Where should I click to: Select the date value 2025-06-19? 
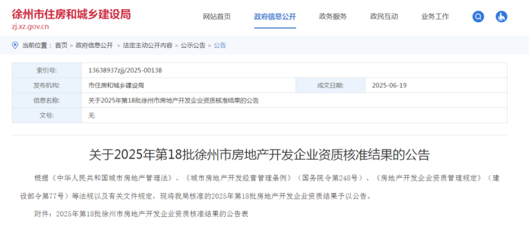pyautogui.click(x=390, y=86)
